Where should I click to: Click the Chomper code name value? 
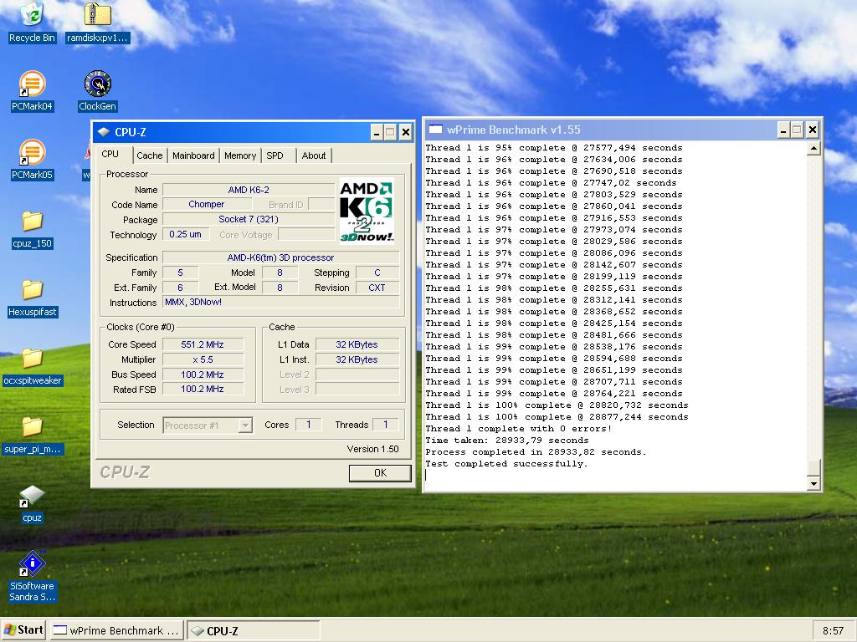click(207, 204)
